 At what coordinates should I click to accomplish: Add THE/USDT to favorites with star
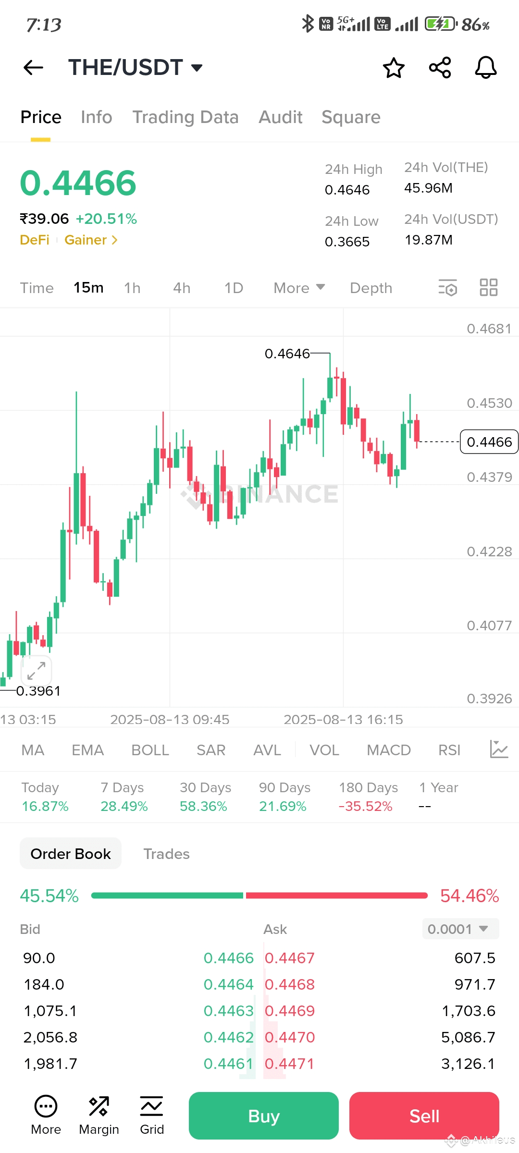tap(394, 68)
